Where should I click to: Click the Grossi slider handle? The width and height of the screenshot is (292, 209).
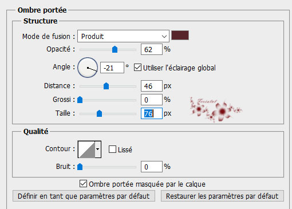pyautogui.click(x=80, y=100)
